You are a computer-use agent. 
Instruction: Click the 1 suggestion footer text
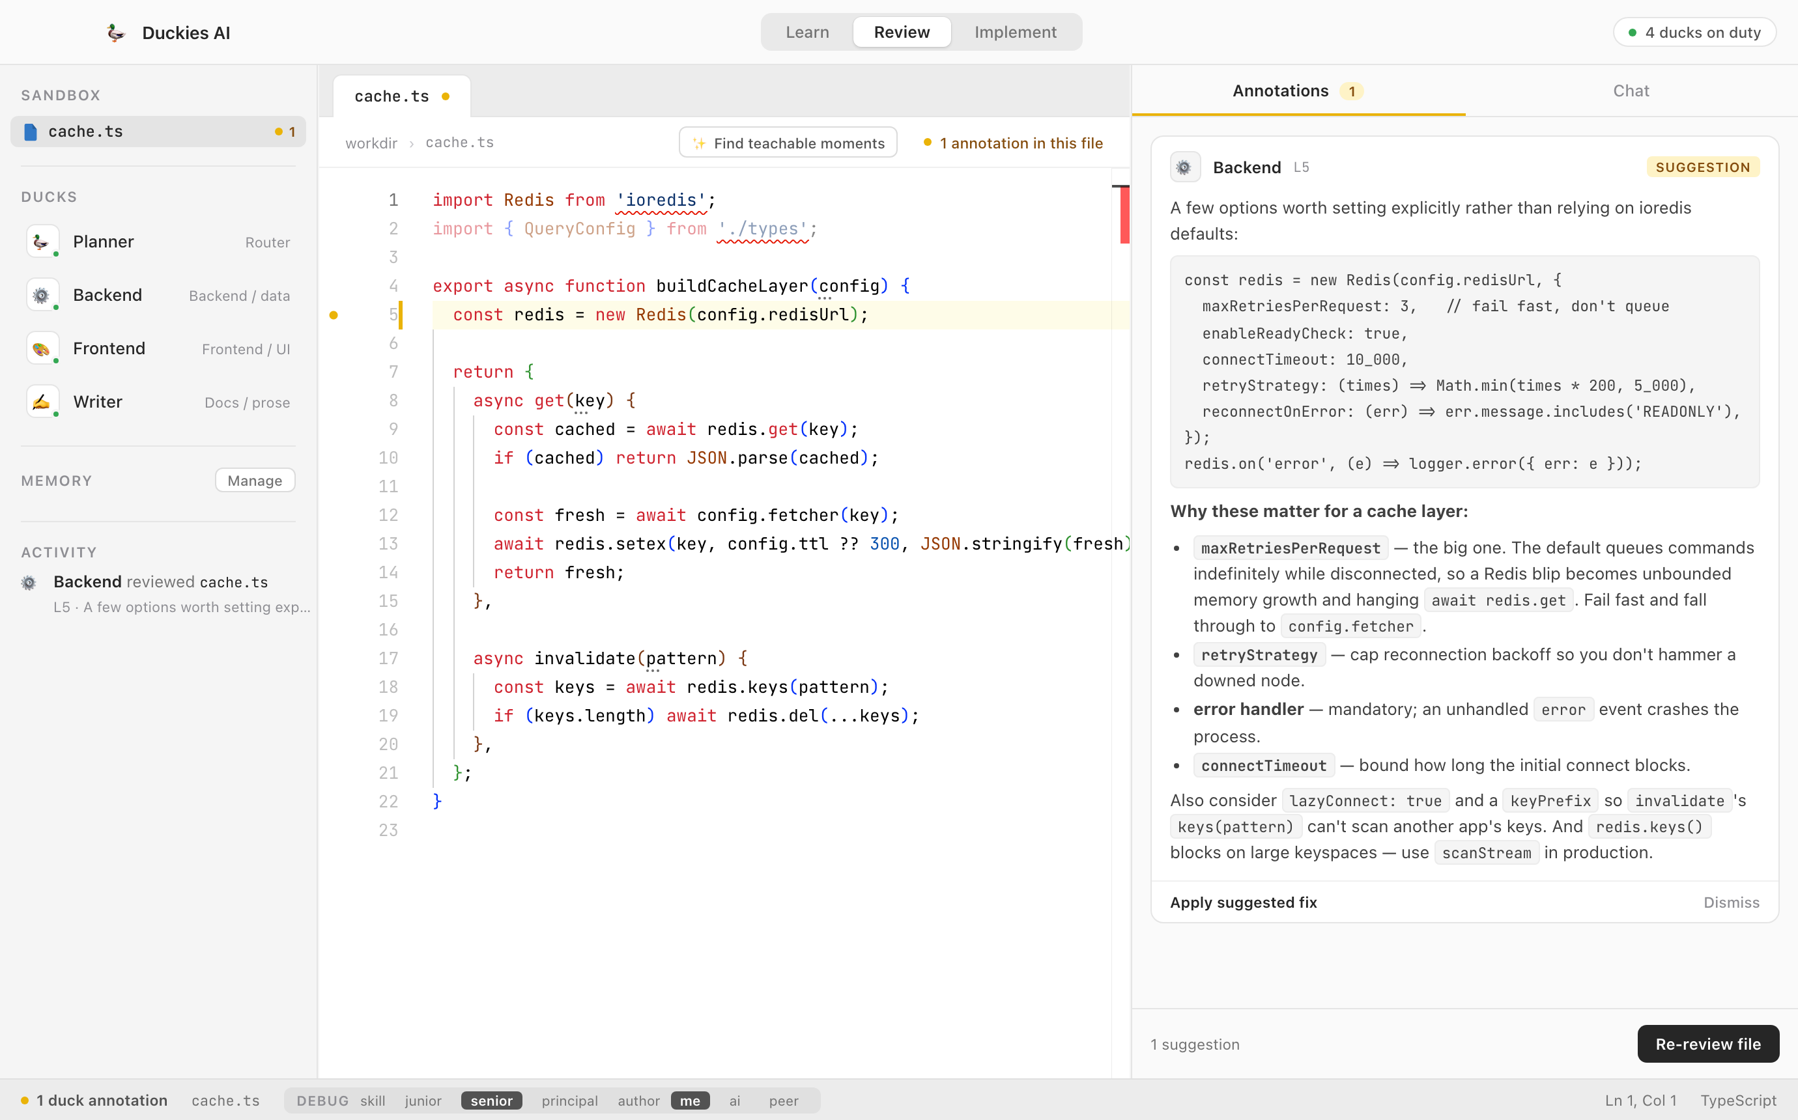[x=1194, y=1044]
